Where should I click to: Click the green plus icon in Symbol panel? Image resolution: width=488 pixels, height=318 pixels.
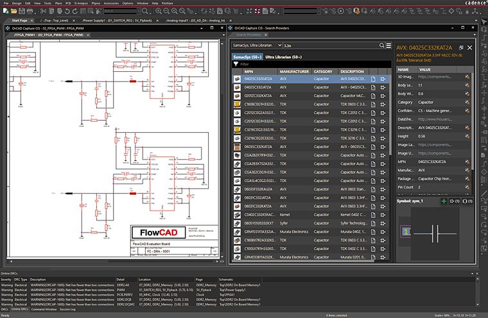[x=443, y=201]
